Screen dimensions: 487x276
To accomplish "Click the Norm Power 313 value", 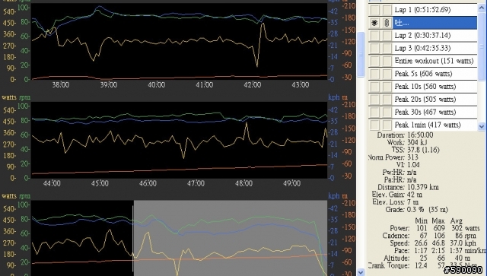I will point(412,157).
